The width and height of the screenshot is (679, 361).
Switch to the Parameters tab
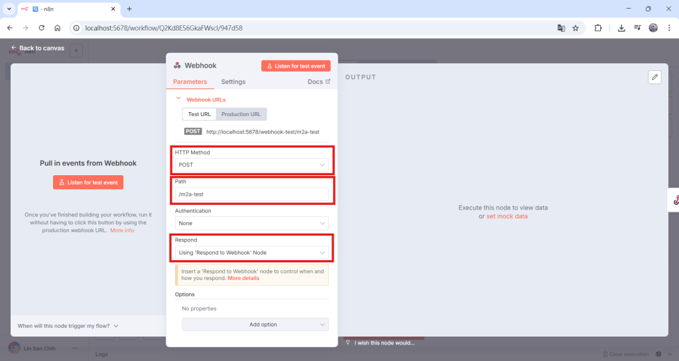(190, 82)
